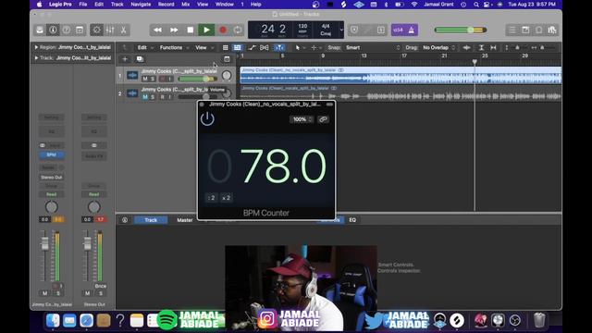Screen dimensions: 592x333
Task: Open the Drag No Overlap dropdown
Action: (439, 47)
